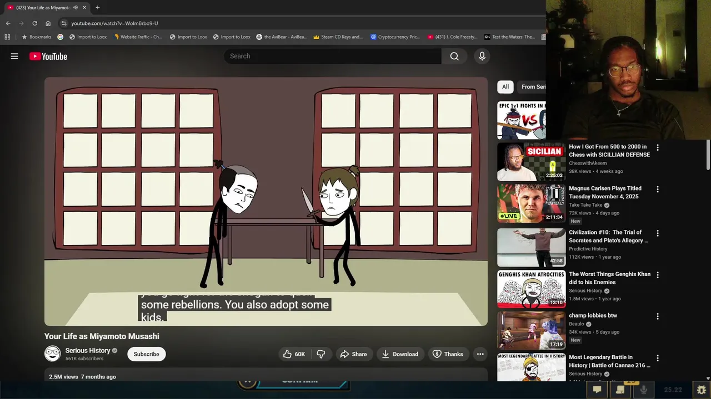Viewport: 711px width, 399px height.
Task: Open the browser home page
Action: (x=48, y=23)
